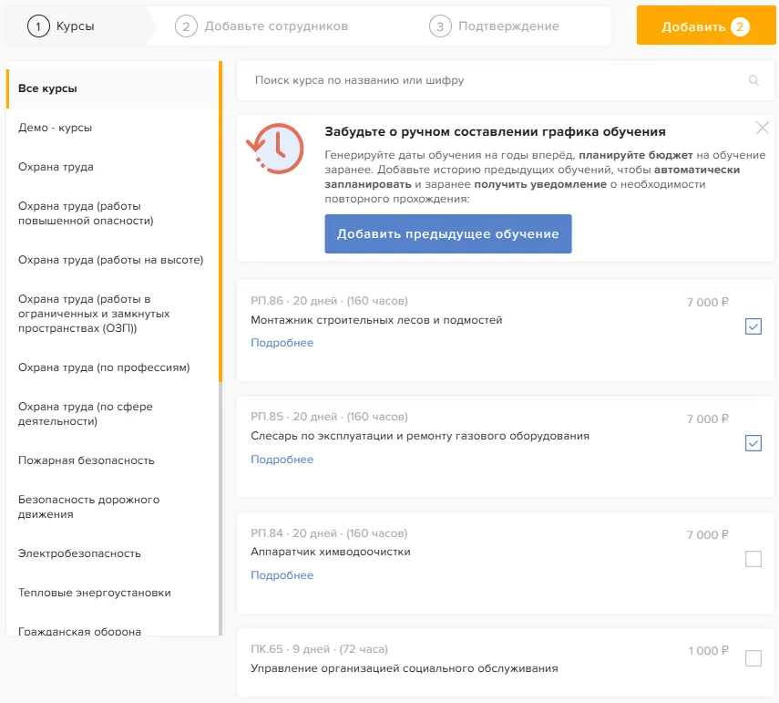Click the step 1 circle icon
Viewport: 779px width, 703px height.
(39, 26)
